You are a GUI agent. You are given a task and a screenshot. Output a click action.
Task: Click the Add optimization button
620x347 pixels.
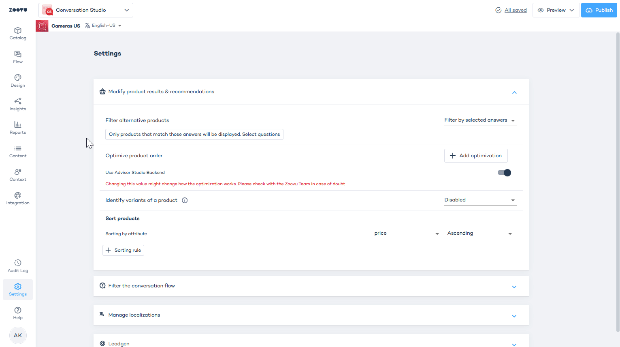click(476, 156)
